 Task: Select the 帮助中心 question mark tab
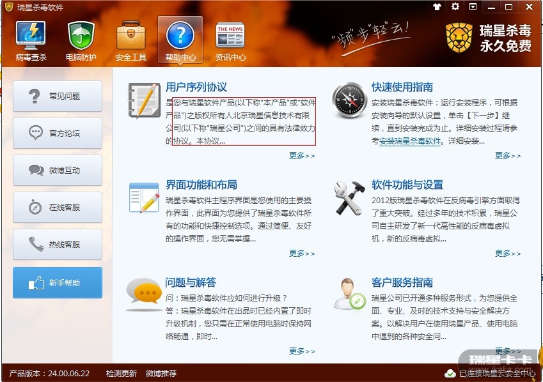point(180,40)
